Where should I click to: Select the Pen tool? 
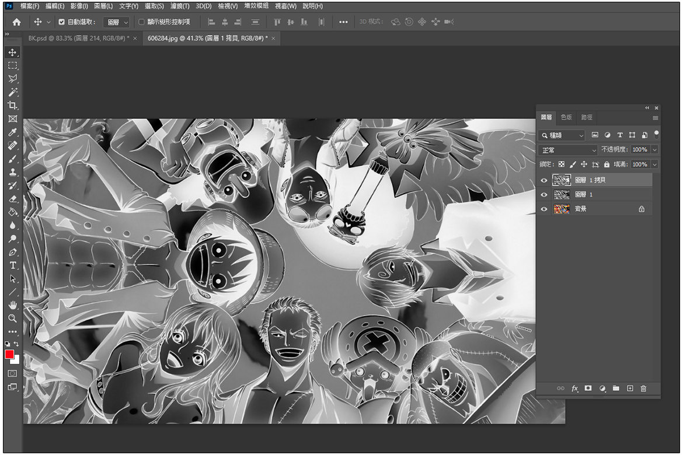point(12,252)
